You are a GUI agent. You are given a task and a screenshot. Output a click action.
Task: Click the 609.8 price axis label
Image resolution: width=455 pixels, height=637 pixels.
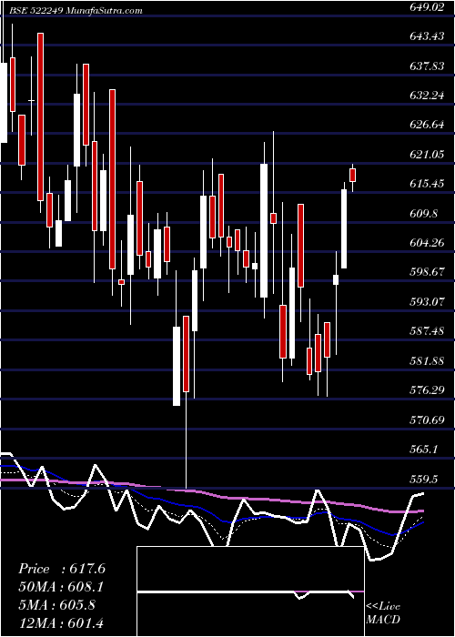424,214
